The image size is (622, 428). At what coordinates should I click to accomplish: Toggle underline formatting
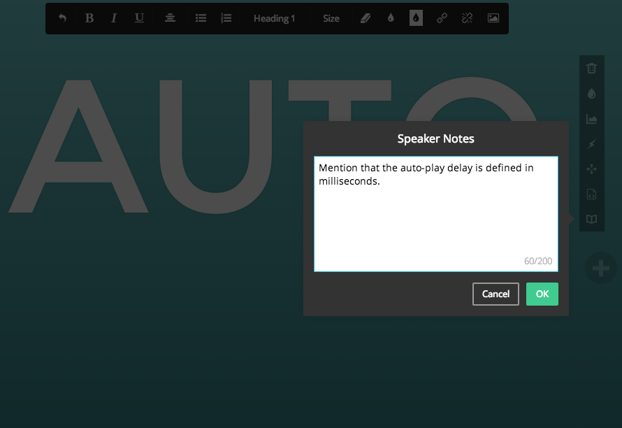(139, 18)
